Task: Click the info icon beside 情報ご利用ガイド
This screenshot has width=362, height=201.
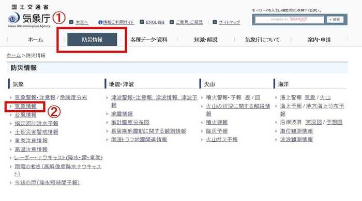Action: pyautogui.click(x=100, y=22)
